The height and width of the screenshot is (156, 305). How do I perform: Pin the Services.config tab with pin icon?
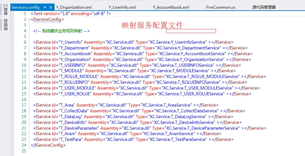45,7
